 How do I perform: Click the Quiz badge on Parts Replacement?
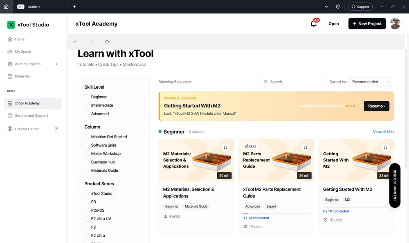[250, 146]
